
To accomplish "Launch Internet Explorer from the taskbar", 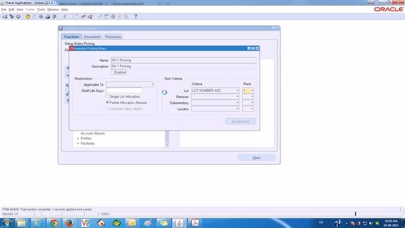I will tap(38, 223).
